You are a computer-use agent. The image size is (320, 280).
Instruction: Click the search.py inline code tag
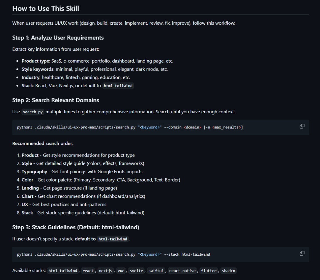point(33,112)
